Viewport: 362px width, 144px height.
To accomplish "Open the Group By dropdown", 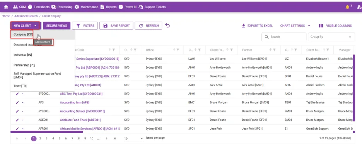I will [331, 37].
